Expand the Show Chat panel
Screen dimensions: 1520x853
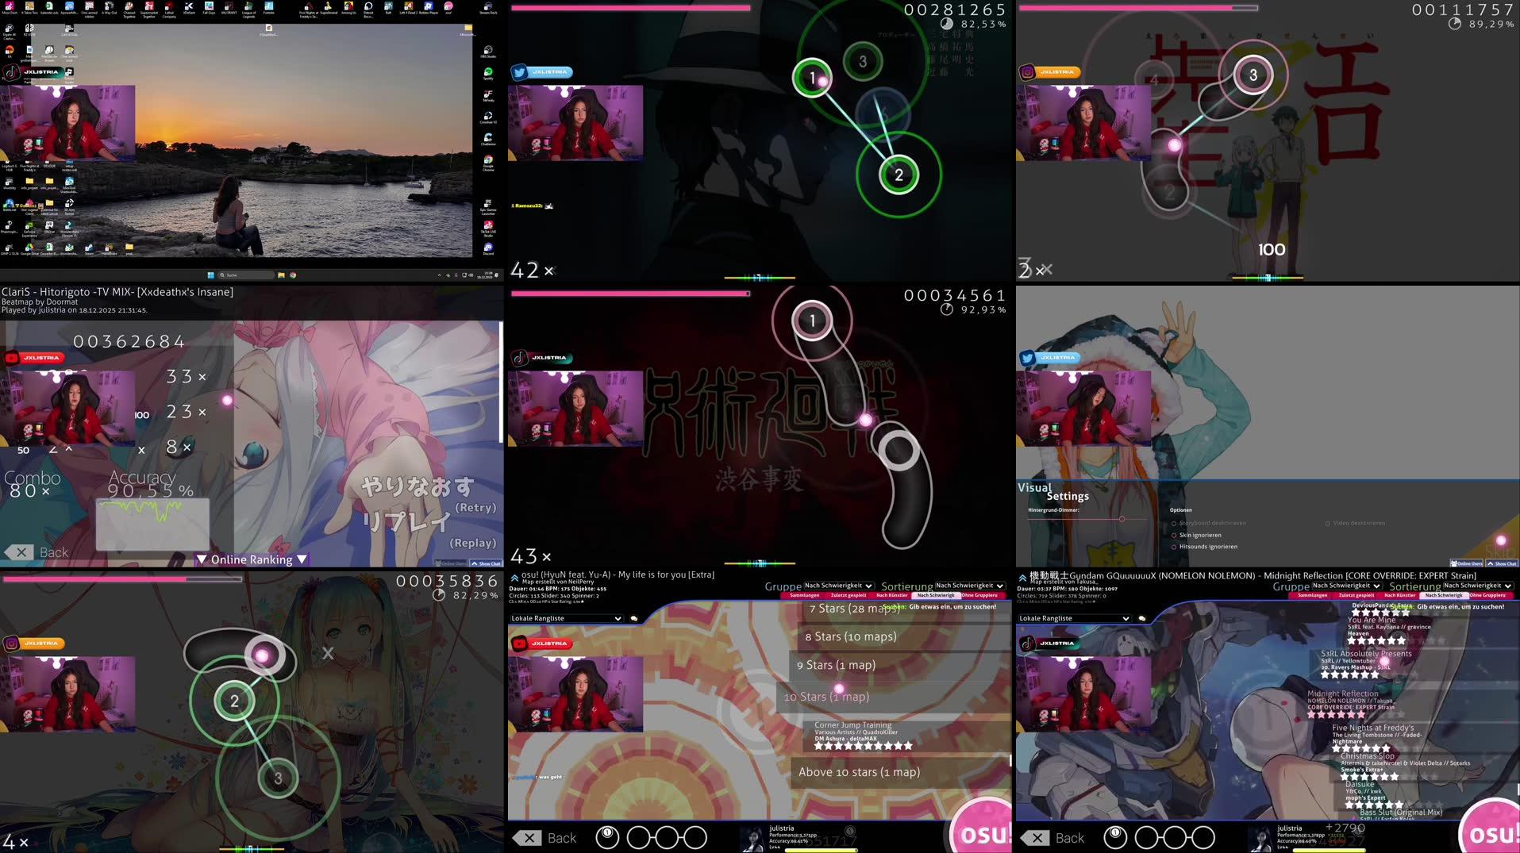coord(1503,563)
